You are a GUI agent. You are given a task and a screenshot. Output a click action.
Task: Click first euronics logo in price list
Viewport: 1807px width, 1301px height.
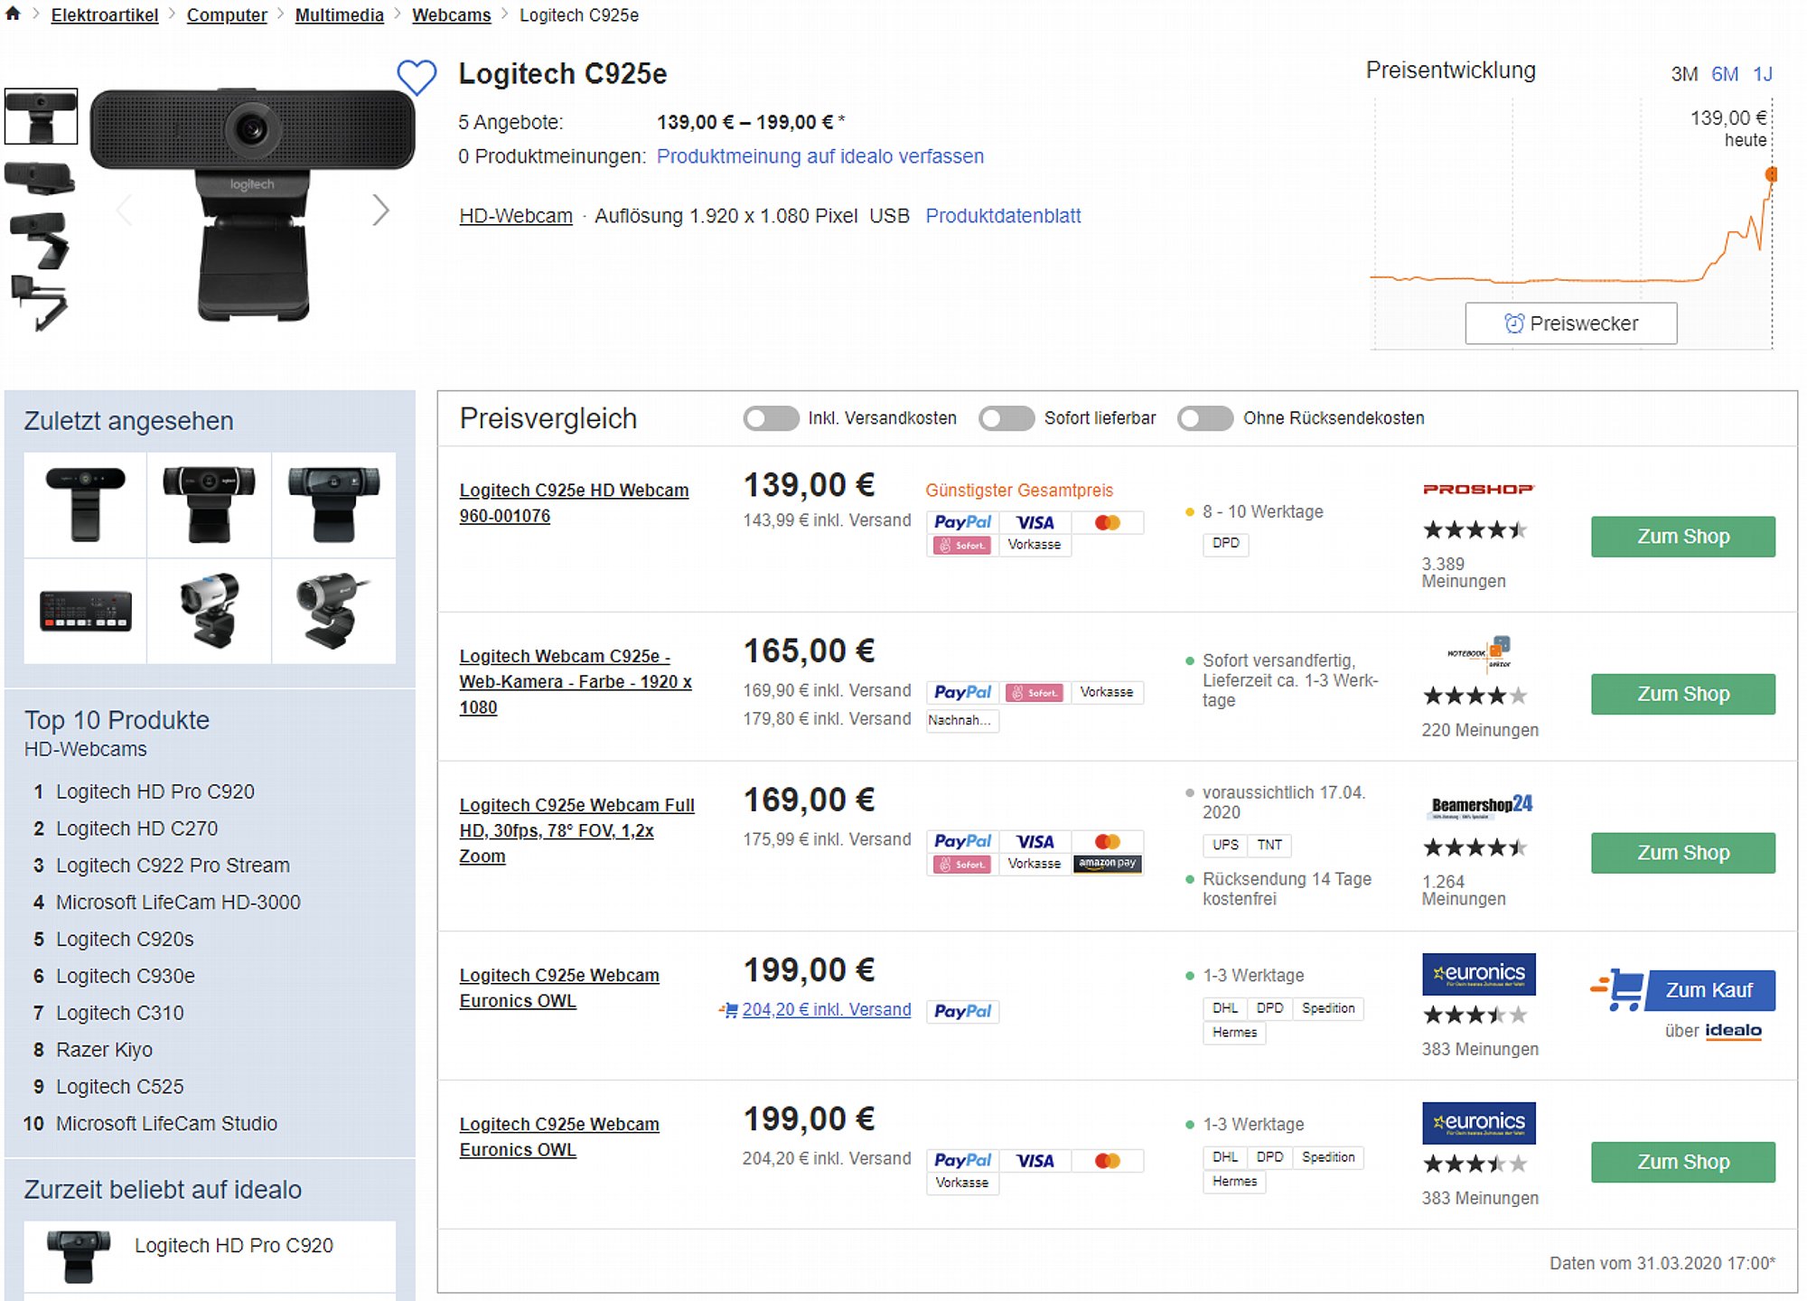(x=1478, y=974)
